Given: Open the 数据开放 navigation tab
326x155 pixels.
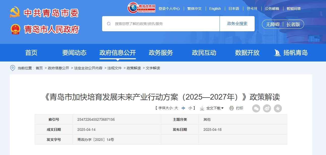Looking at the screenshot, I should click(x=247, y=53).
